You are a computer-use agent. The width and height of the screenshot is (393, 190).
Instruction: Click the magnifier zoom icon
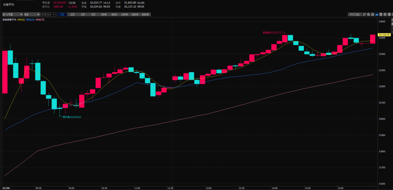coord(368,14)
